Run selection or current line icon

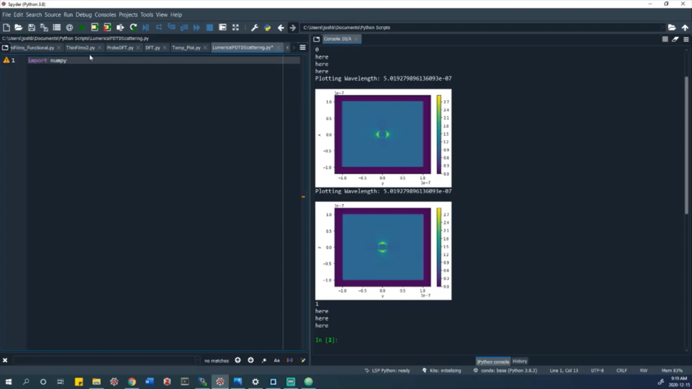(x=120, y=27)
